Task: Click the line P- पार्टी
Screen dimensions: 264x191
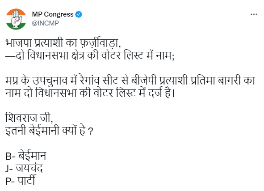Action: click(21, 180)
